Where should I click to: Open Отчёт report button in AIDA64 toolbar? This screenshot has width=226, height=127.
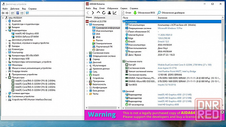tap(126, 13)
